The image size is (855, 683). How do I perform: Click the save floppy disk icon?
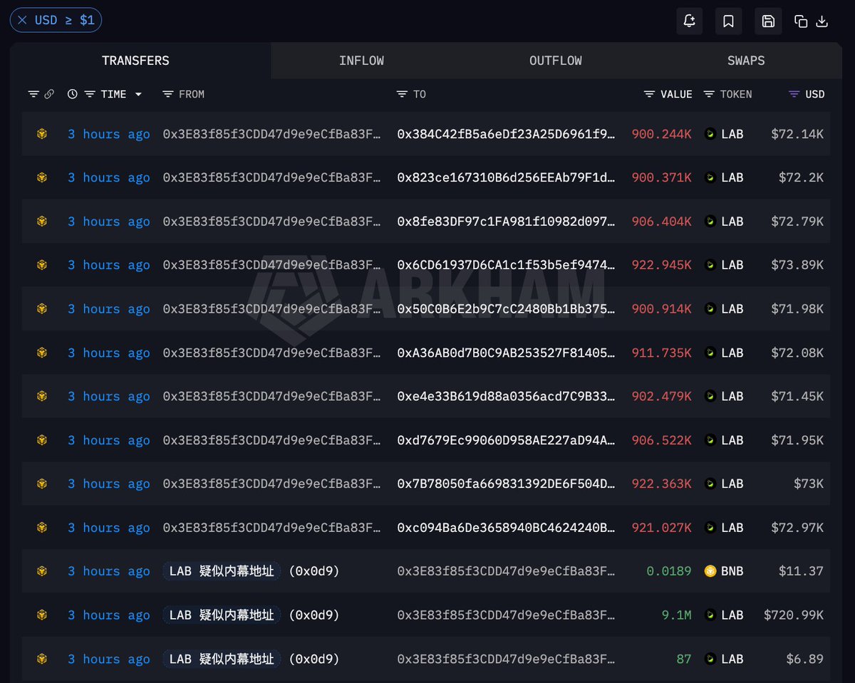pos(768,21)
